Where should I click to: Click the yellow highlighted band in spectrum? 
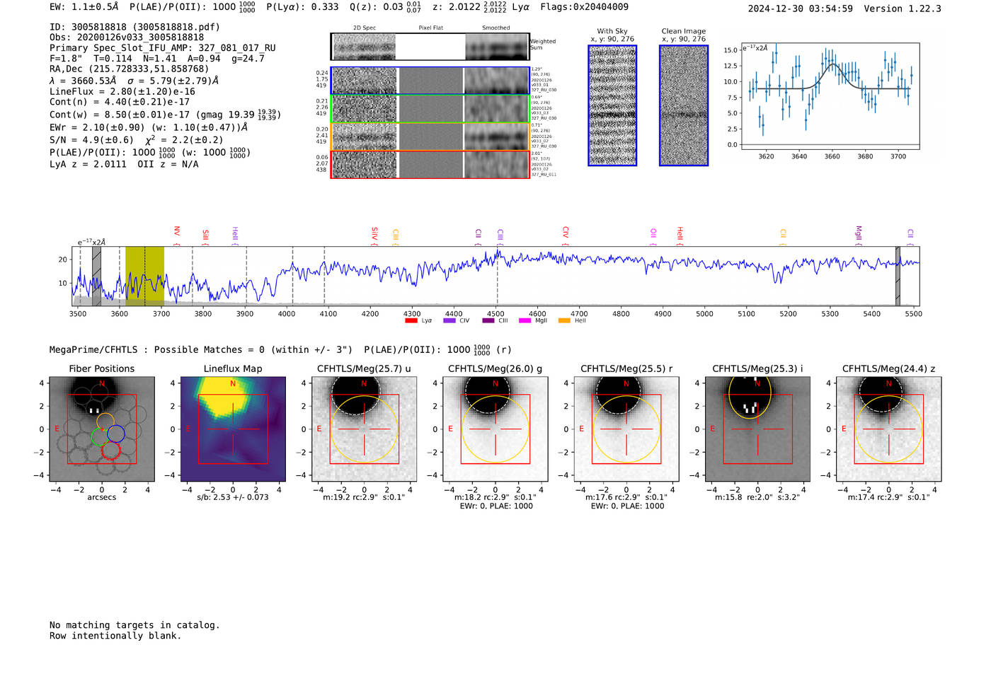(x=144, y=276)
